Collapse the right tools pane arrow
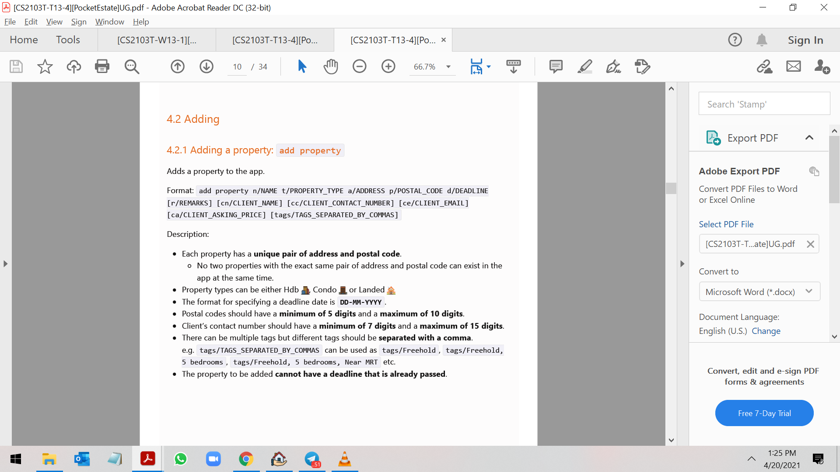This screenshot has width=840, height=472. 682,264
